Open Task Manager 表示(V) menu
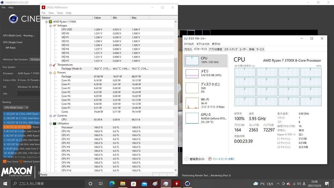The width and height of the screenshot is (334, 188). [x=216, y=44]
